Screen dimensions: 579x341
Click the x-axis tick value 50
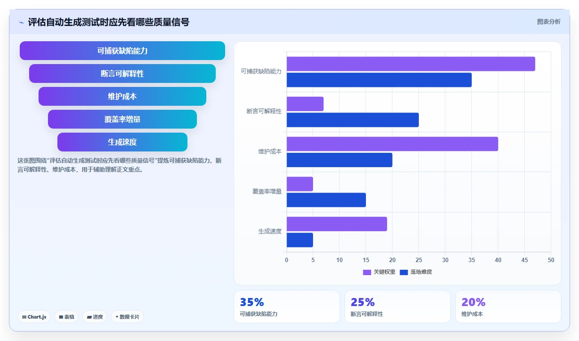551,260
